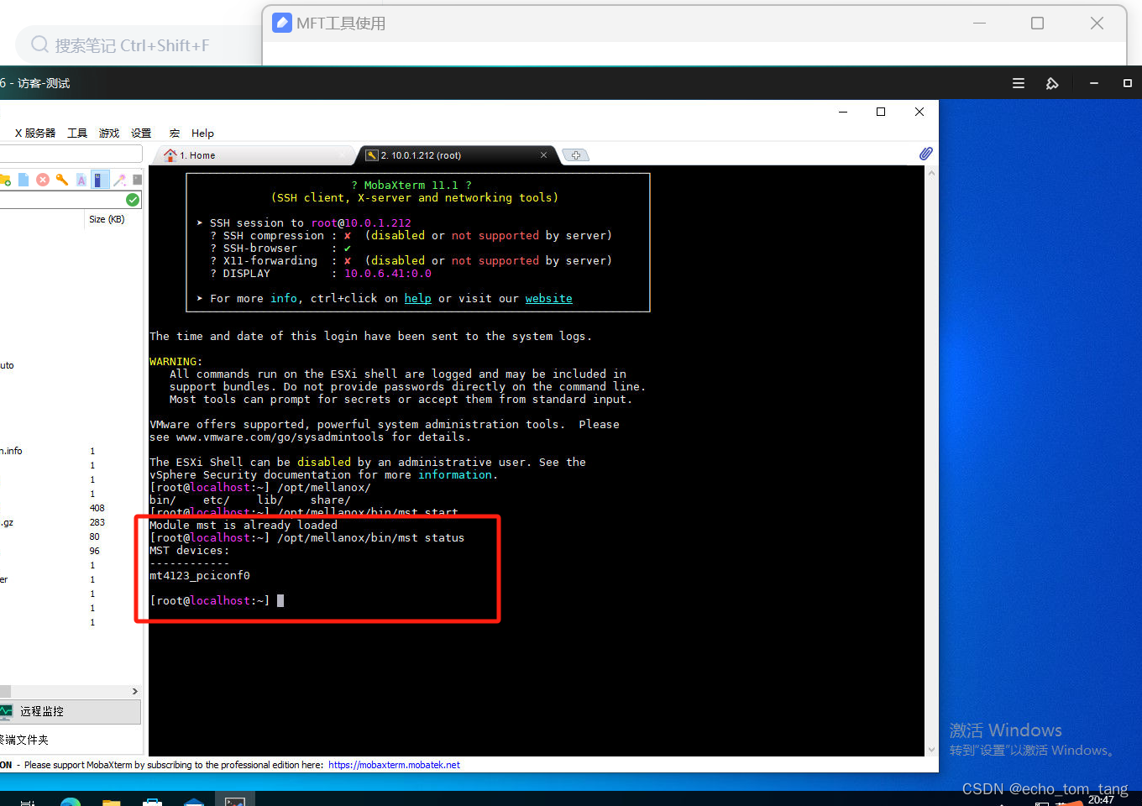This screenshot has width=1142, height=806.
Task: Click the website link in the MobaXterm banner
Action: coord(549,298)
